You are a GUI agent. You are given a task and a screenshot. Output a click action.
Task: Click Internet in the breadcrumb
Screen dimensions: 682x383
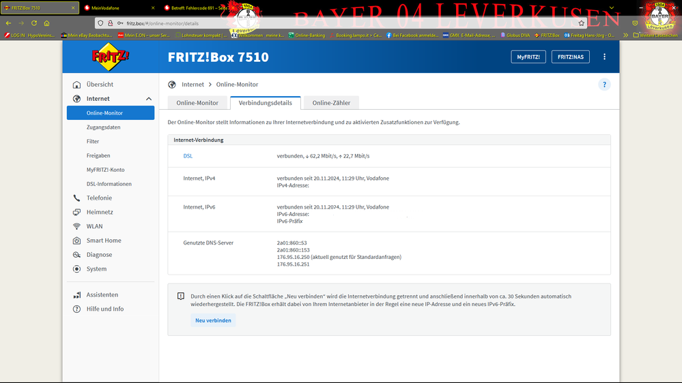pos(193,85)
